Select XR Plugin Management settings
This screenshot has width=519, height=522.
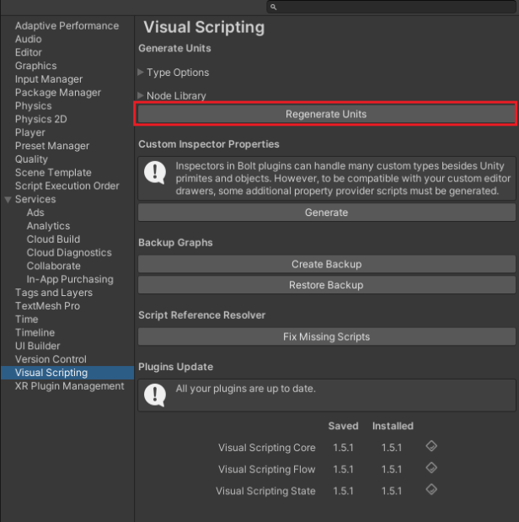point(70,386)
